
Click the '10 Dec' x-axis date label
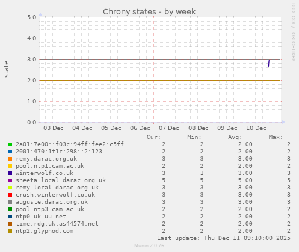tap(256, 128)
